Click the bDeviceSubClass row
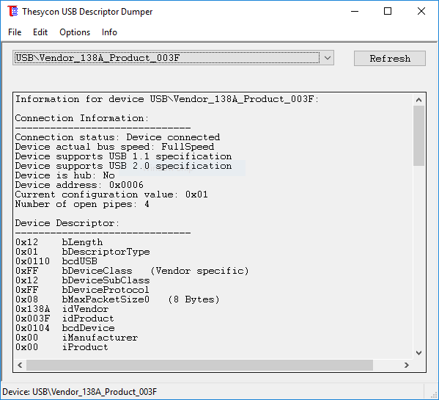439x400 pixels. [82, 280]
